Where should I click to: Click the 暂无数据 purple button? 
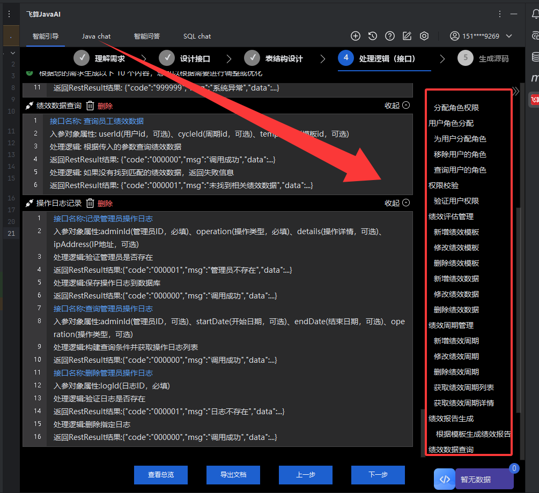484,479
